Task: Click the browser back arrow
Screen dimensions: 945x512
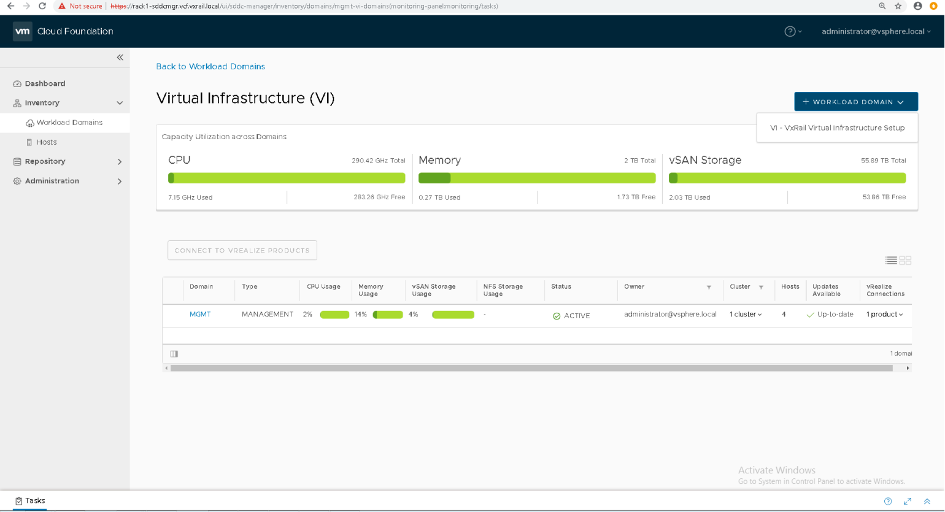Action: click(10, 6)
